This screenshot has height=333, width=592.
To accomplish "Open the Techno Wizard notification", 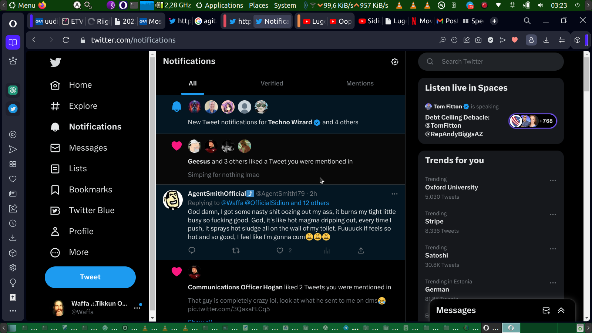I will click(x=280, y=114).
